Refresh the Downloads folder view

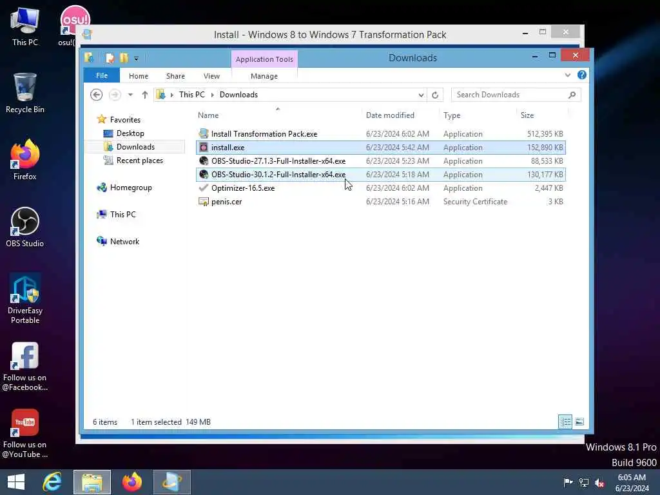coord(435,95)
